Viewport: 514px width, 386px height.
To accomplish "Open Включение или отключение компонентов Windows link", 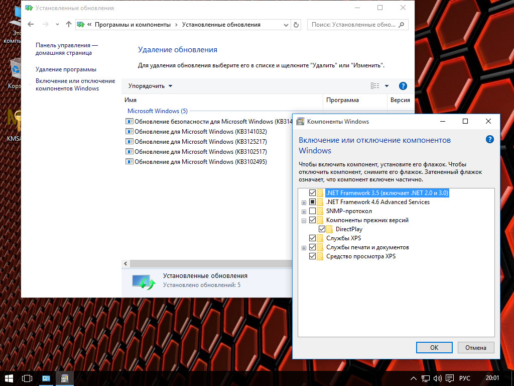I will [x=75, y=84].
